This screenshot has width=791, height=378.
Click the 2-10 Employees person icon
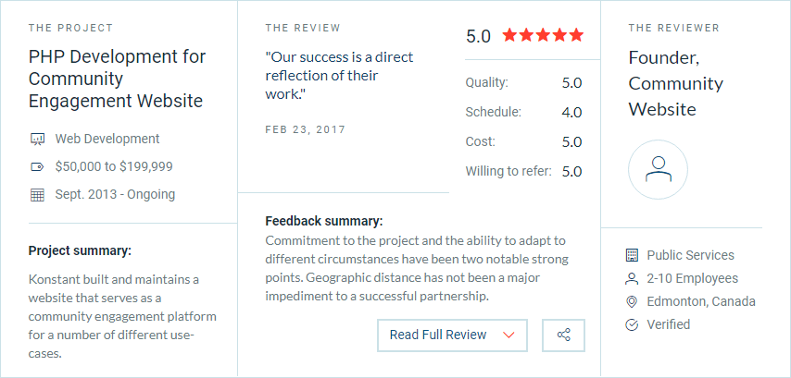632,278
